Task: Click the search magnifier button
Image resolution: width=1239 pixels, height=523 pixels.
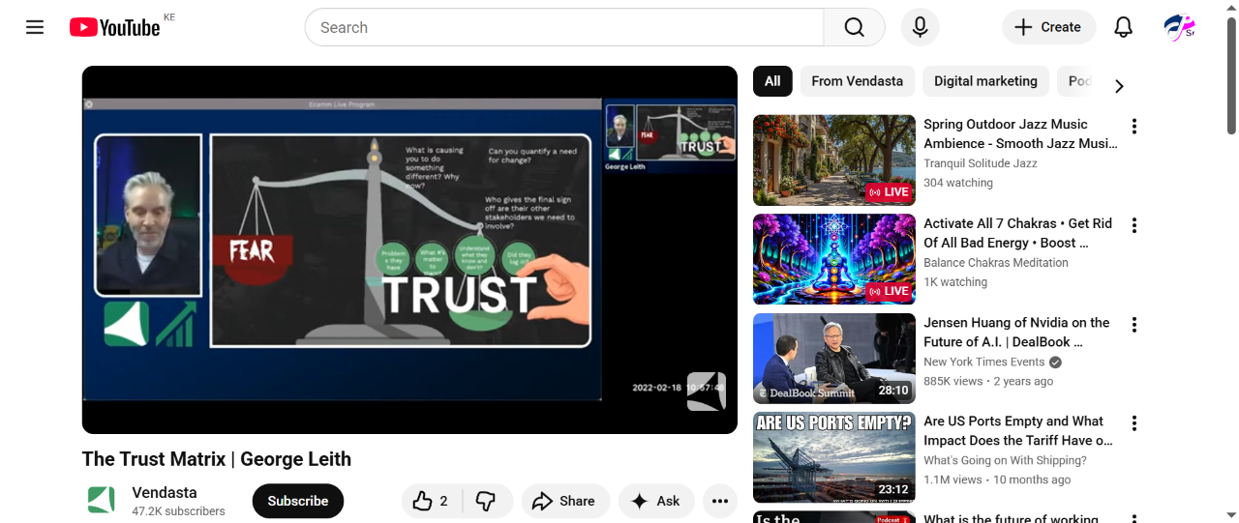Action: 854,27
